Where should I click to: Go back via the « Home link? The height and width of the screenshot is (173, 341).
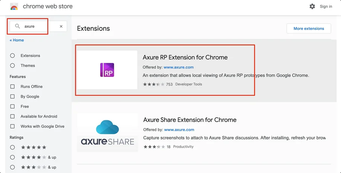point(17,40)
